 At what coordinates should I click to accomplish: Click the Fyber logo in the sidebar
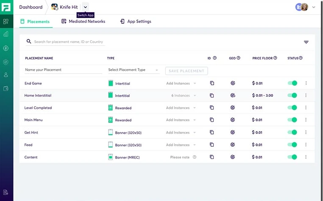(6, 7)
